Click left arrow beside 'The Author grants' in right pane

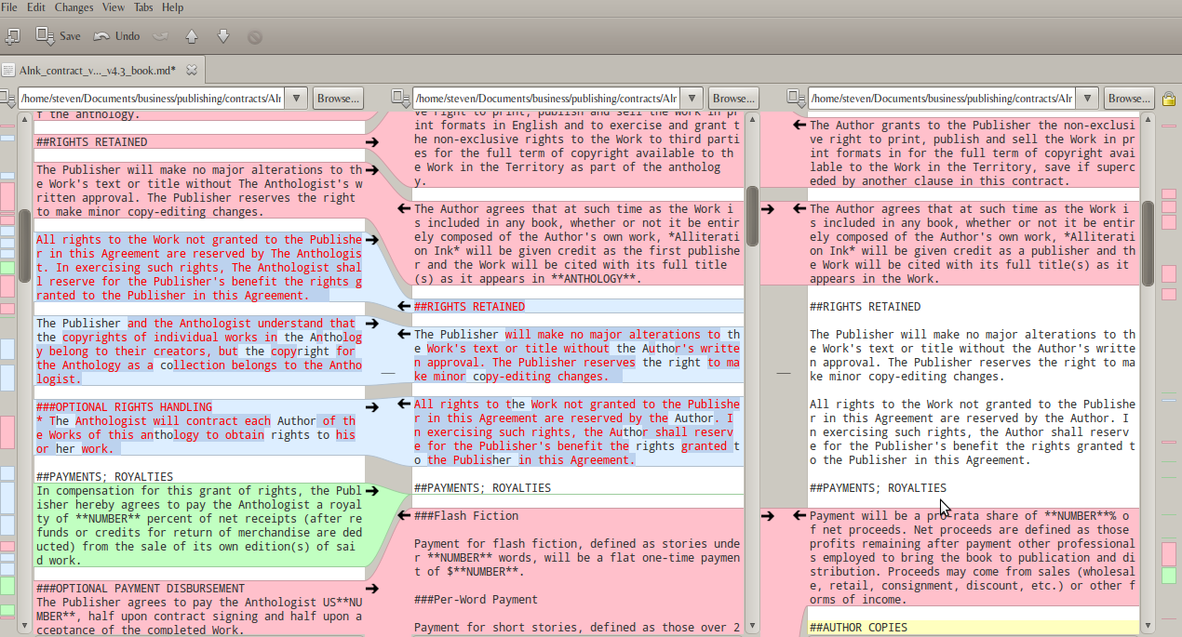tap(799, 126)
